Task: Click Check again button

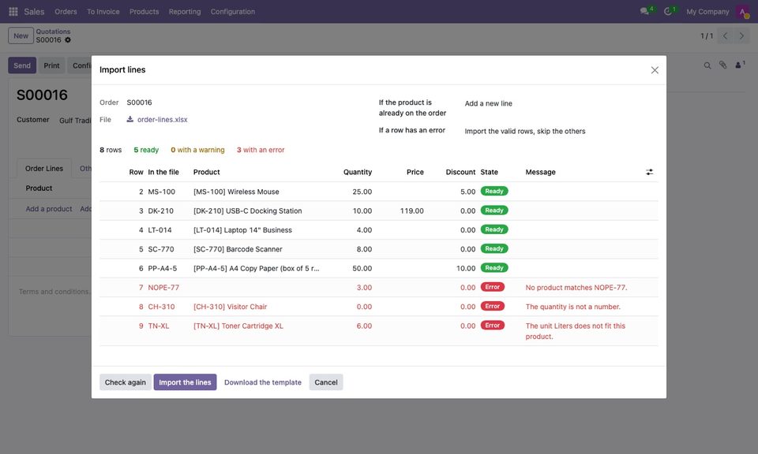Action: pyautogui.click(x=126, y=382)
